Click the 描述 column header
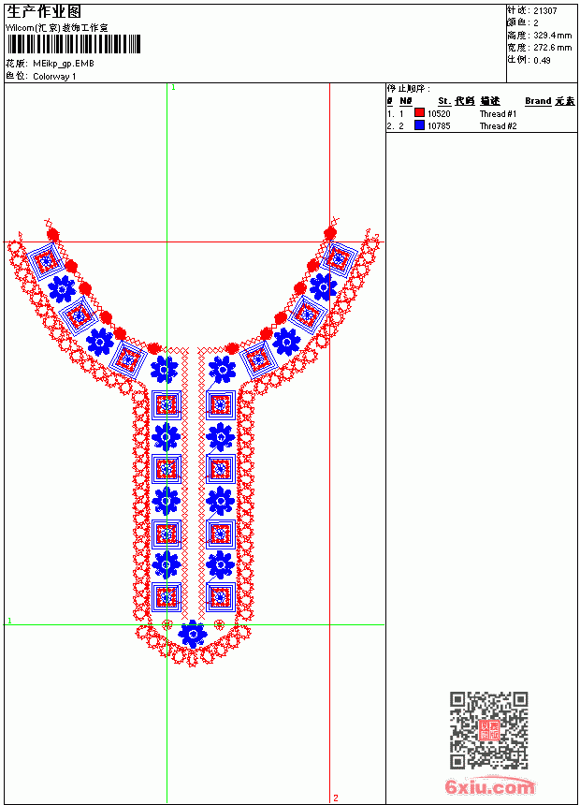580x805 pixels. point(489,101)
